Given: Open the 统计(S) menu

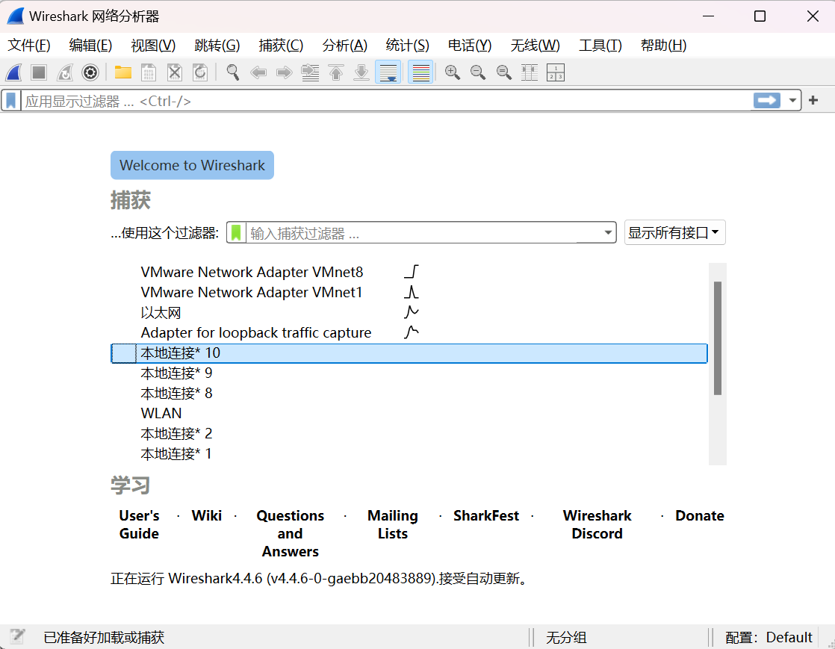Looking at the screenshot, I should (407, 46).
